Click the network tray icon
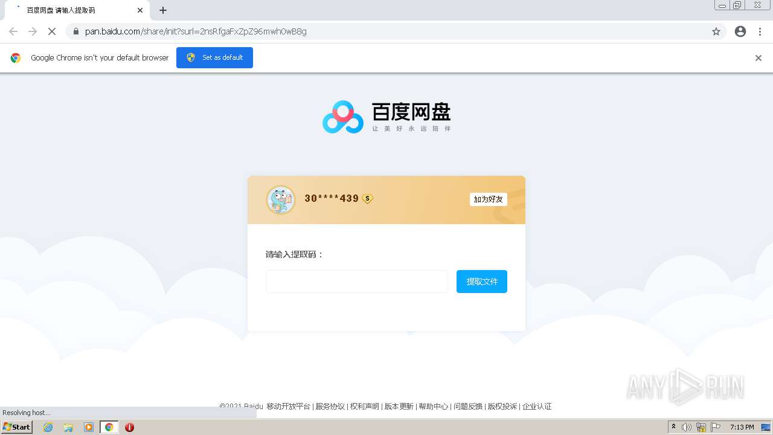Image resolution: width=773 pixels, height=435 pixels. [x=701, y=427]
